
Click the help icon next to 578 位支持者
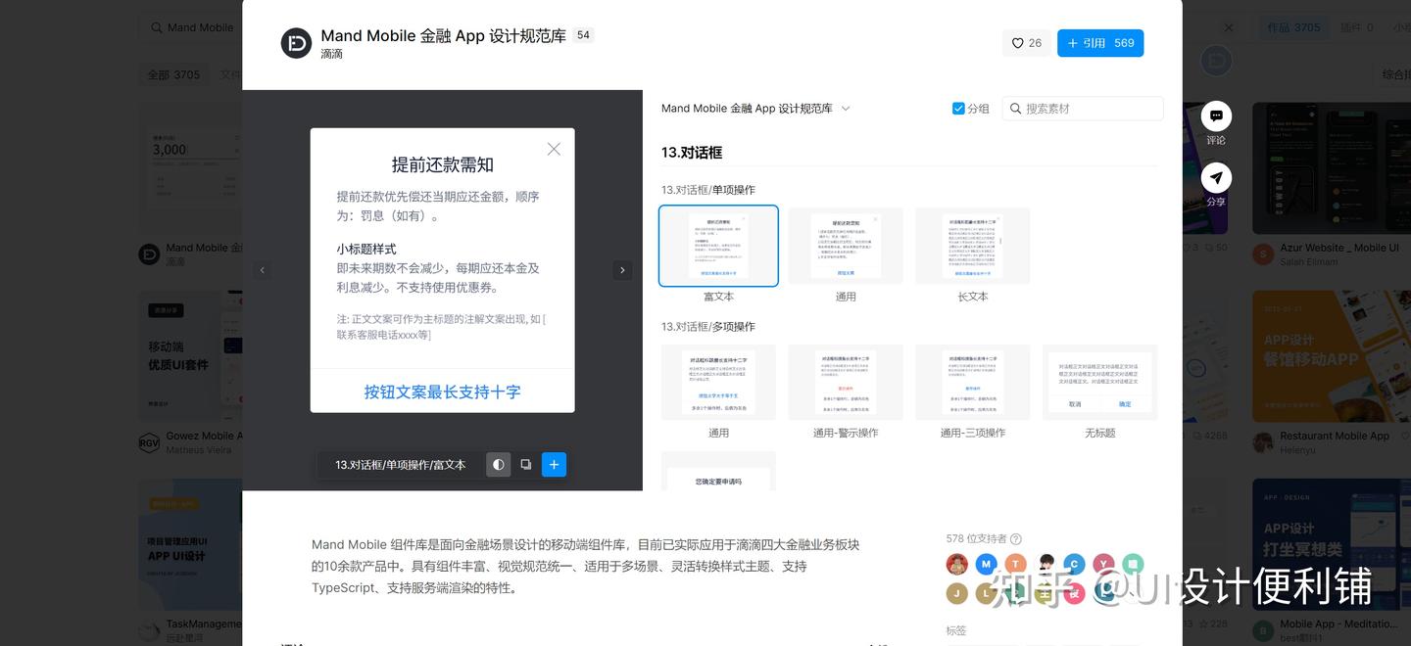pos(1015,538)
